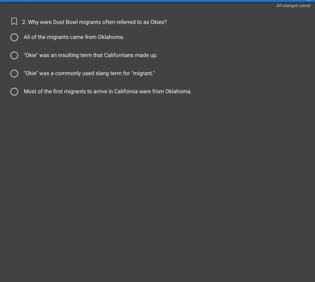Click the question number "2."

click(25, 22)
